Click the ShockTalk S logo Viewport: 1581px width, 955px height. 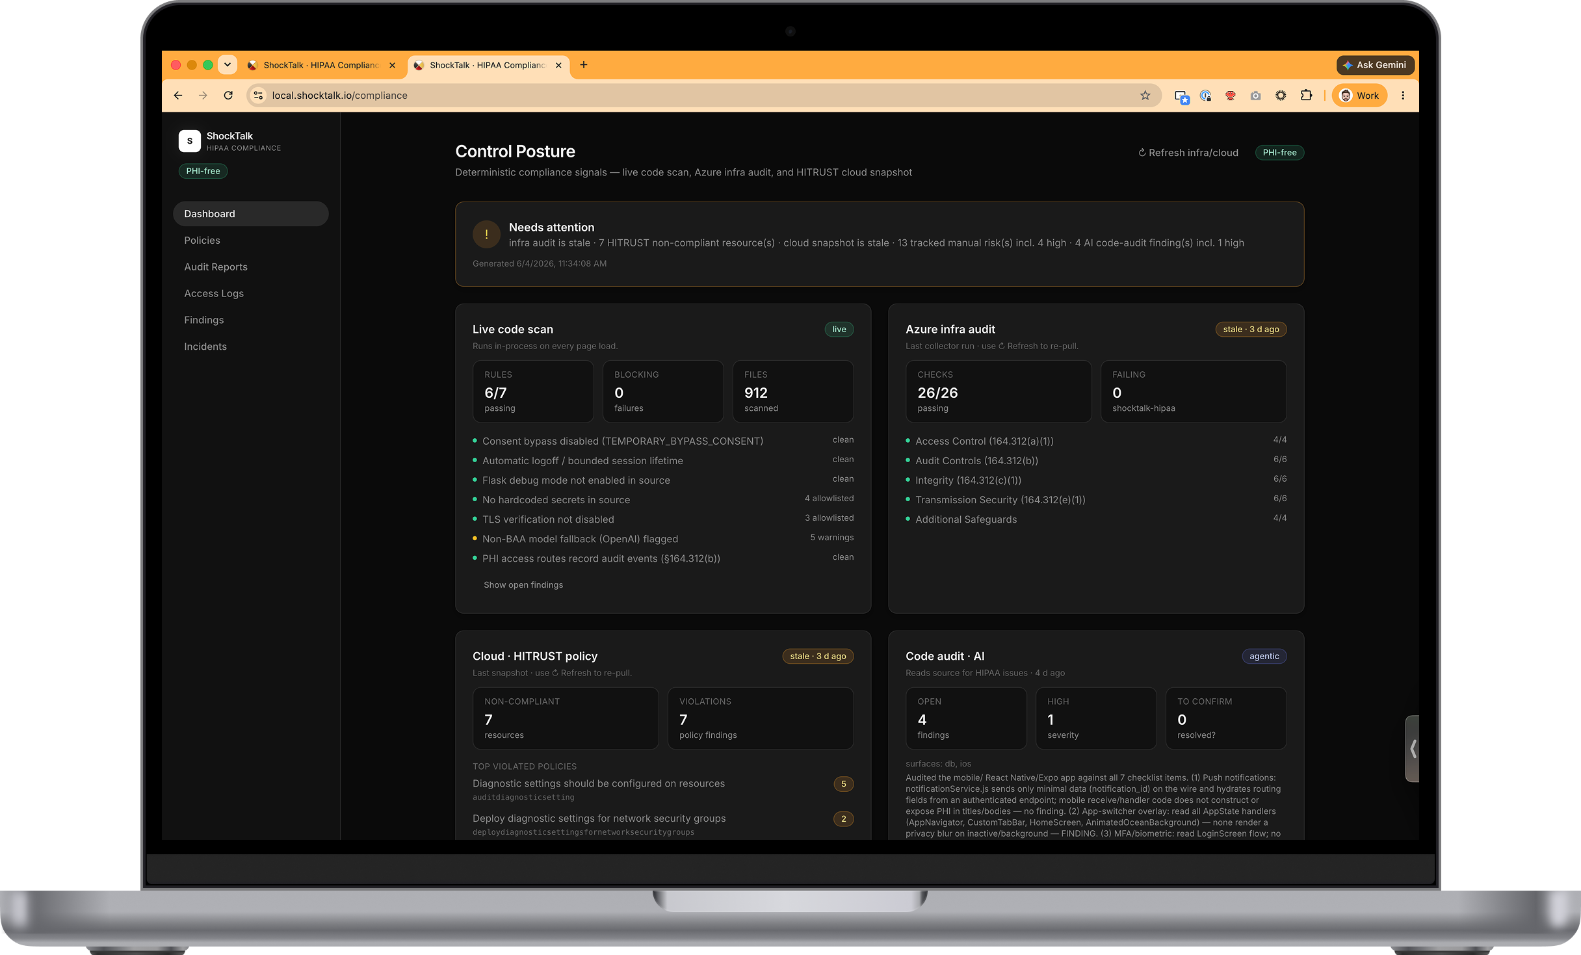189,141
